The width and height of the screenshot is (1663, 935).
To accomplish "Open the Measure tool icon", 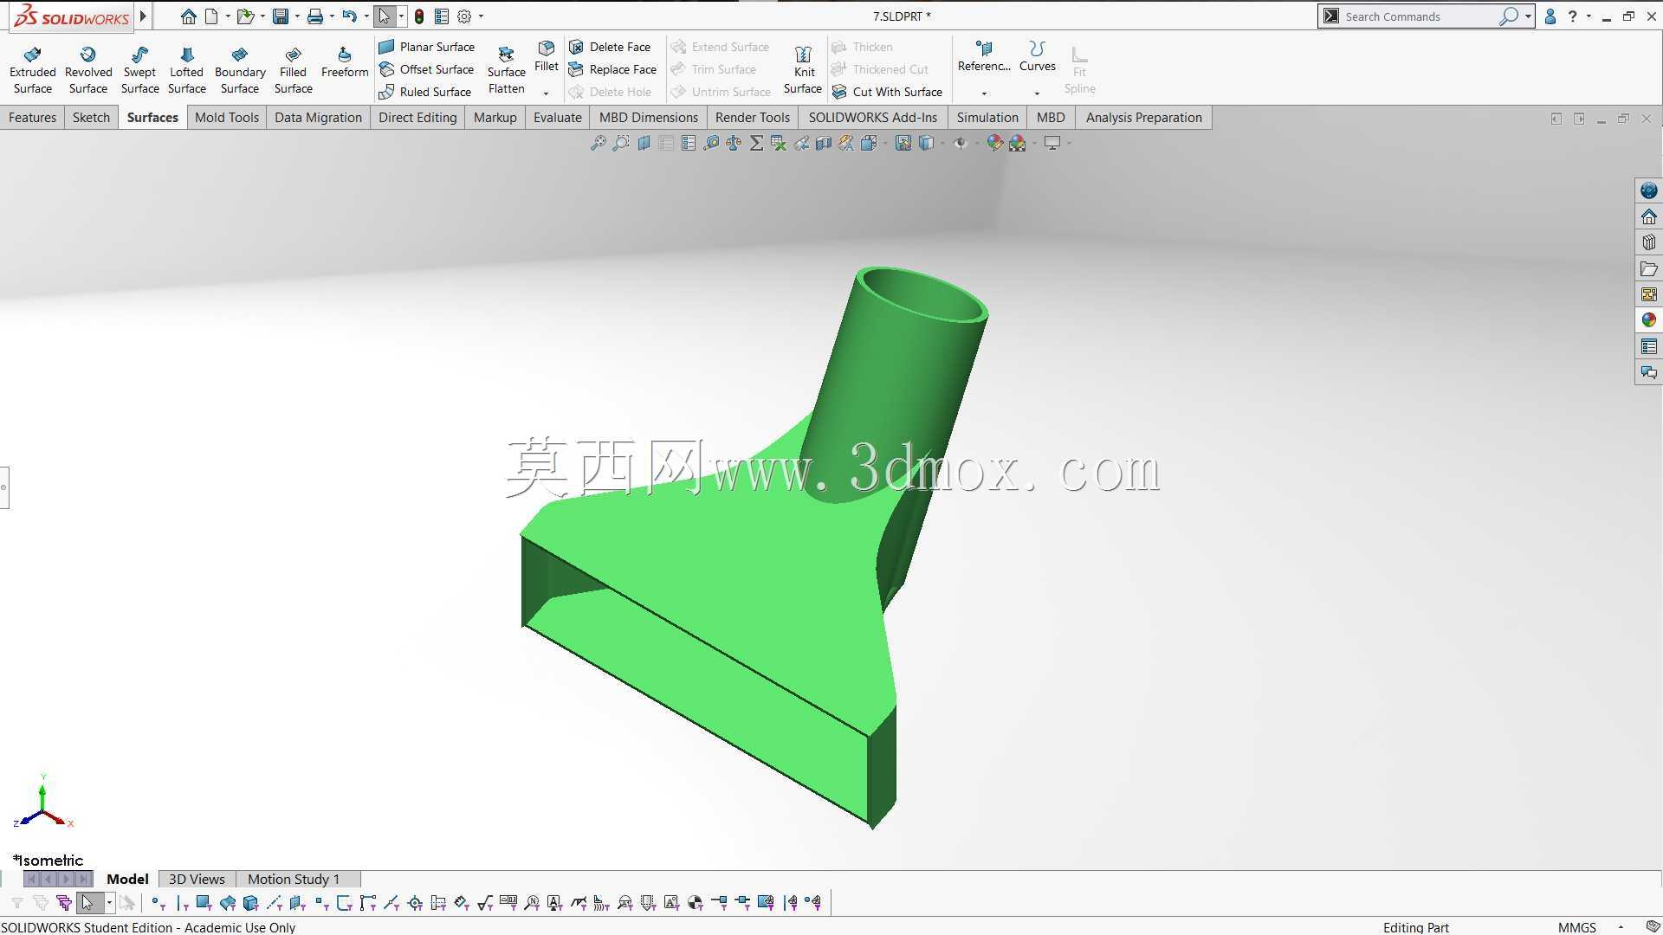I will point(711,143).
